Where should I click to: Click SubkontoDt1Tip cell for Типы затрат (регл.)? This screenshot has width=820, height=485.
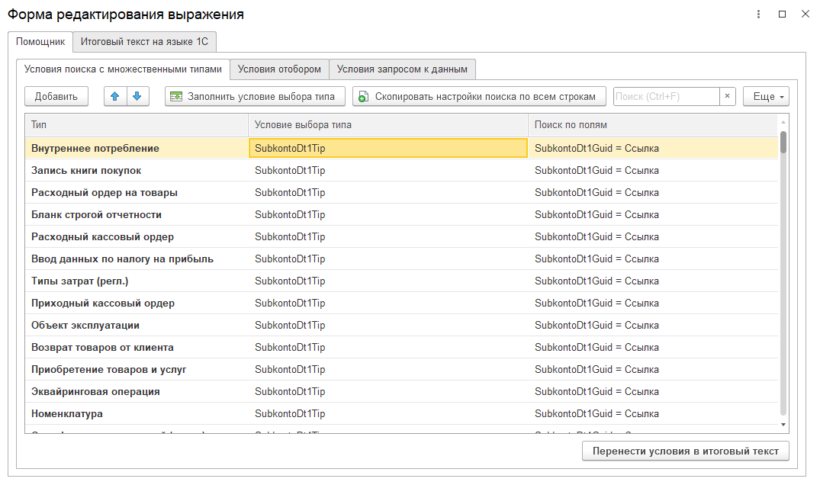(388, 281)
